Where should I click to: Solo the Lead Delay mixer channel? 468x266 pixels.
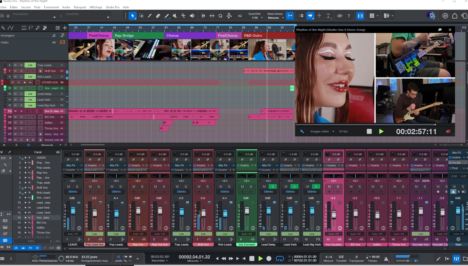click(x=272, y=187)
